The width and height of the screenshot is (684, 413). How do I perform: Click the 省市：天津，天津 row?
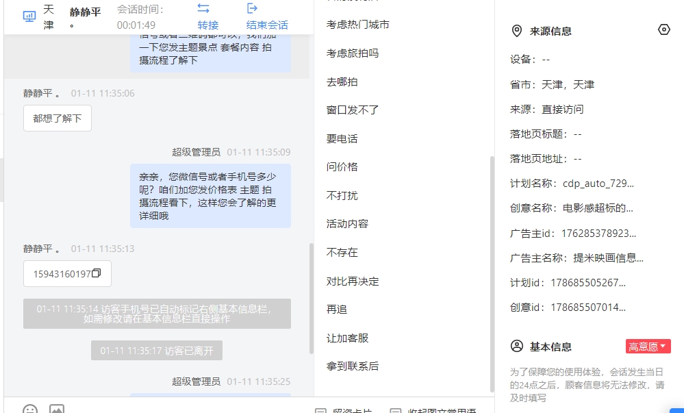pyautogui.click(x=553, y=85)
